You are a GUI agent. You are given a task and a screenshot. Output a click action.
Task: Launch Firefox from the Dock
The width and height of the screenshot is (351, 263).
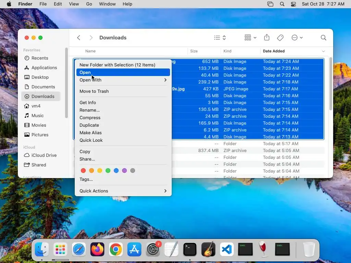97,249
